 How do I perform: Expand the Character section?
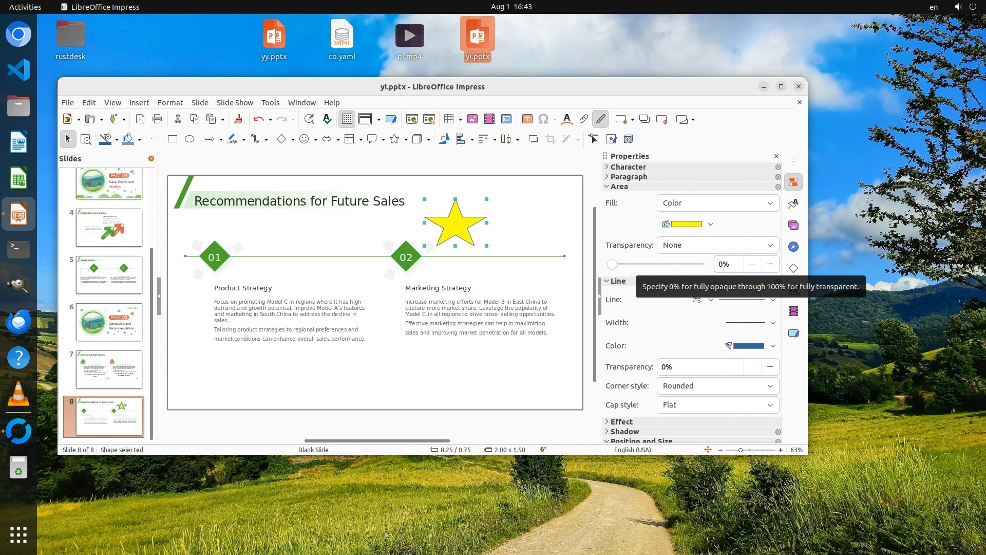pos(628,167)
